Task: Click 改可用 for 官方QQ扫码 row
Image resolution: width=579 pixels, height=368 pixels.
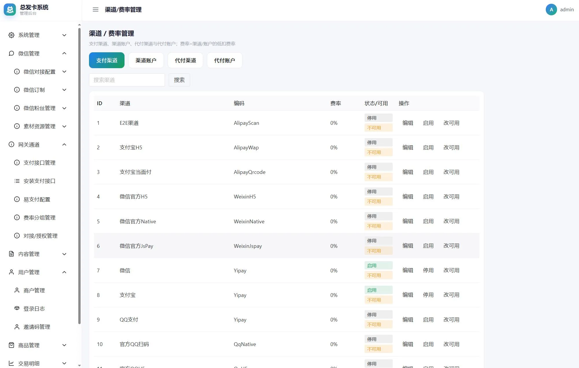Action: coord(451,344)
